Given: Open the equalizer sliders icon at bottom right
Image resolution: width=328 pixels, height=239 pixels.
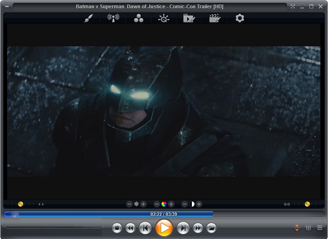Looking at the screenshot, I should [308, 228].
